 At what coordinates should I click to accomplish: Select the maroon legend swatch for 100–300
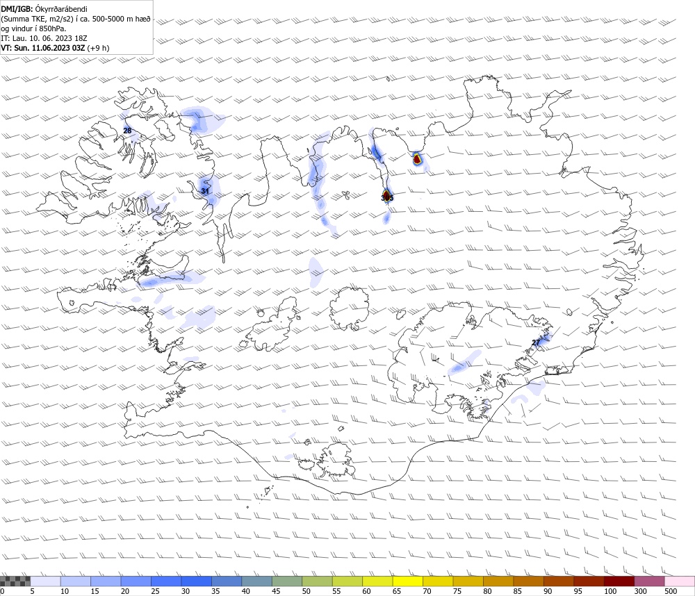click(x=620, y=581)
